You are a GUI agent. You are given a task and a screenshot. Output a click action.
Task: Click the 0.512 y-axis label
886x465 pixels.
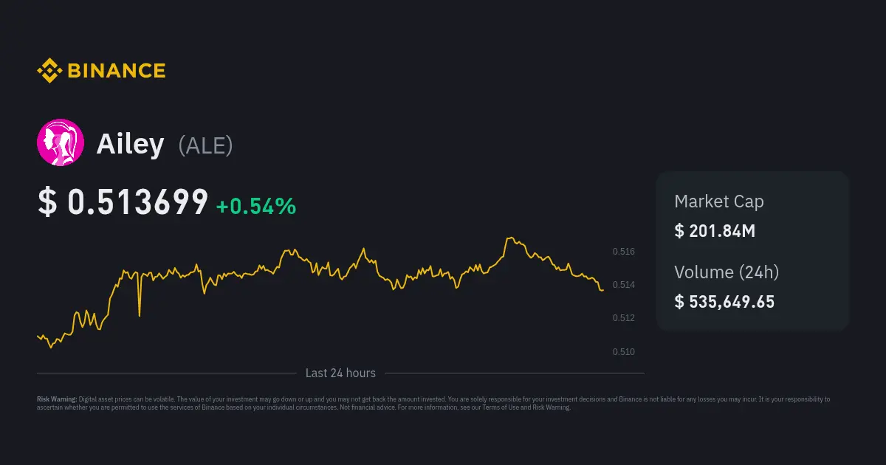[x=623, y=318]
